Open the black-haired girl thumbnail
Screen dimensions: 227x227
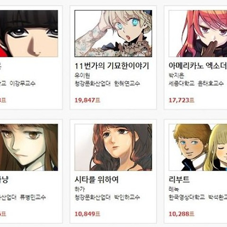pyautogui.click(x=29, y=34)
